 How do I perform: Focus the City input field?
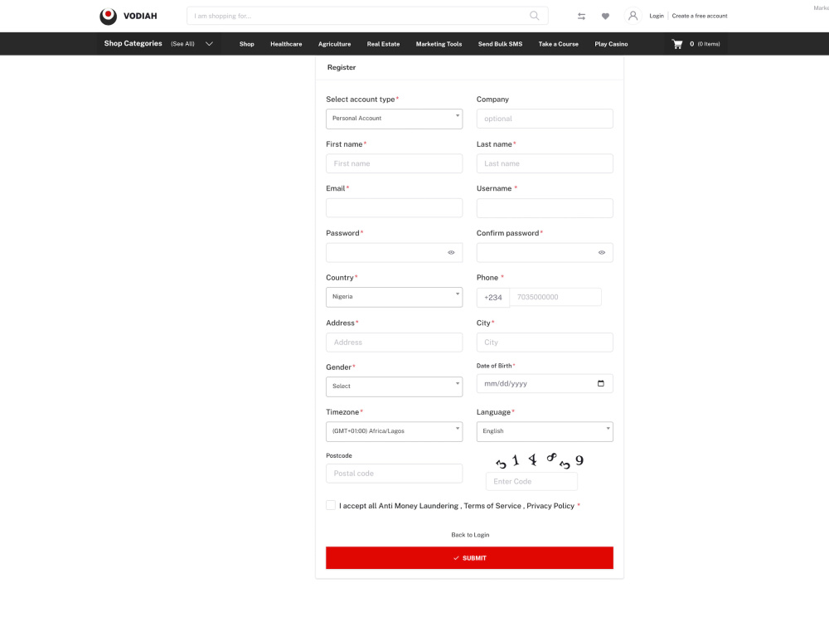click(545, 343)
